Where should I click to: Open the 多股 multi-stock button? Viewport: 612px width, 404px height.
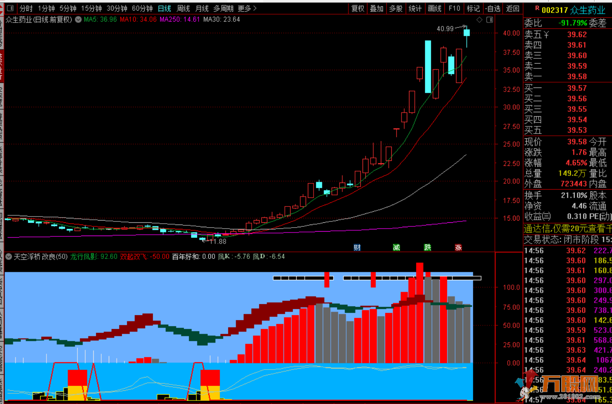(x=396, y=8)
